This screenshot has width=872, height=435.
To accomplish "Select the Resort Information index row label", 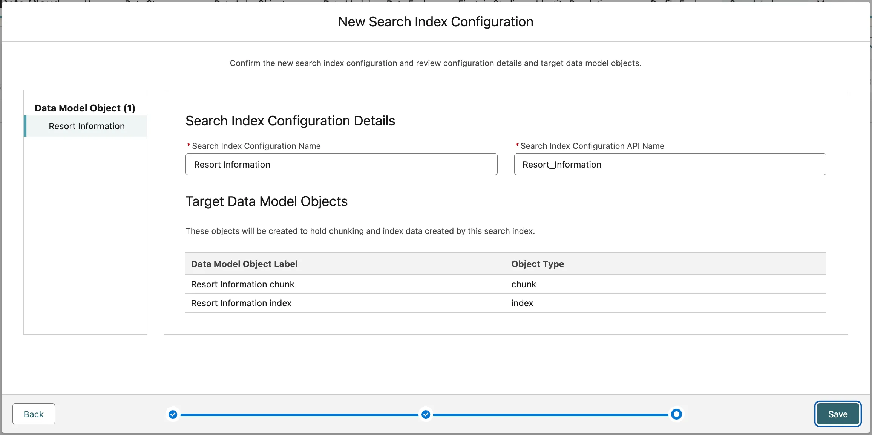I will point(241,303).
